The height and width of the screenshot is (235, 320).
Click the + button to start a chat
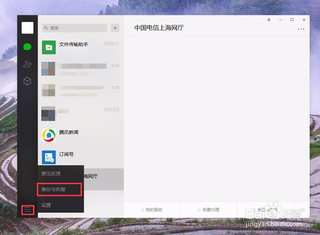tap(115, 28)
